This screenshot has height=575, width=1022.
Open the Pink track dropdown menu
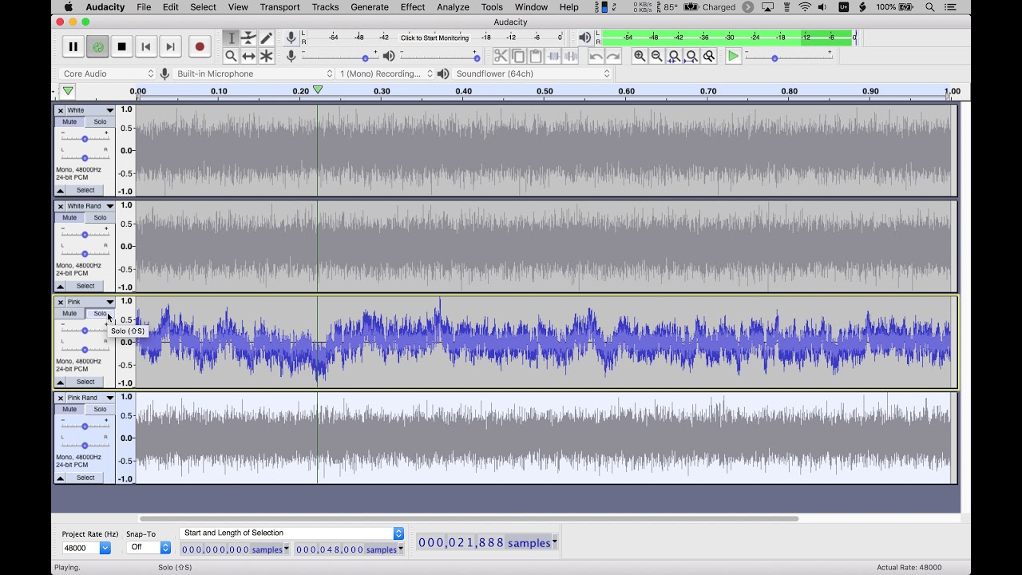coord(90,302)
